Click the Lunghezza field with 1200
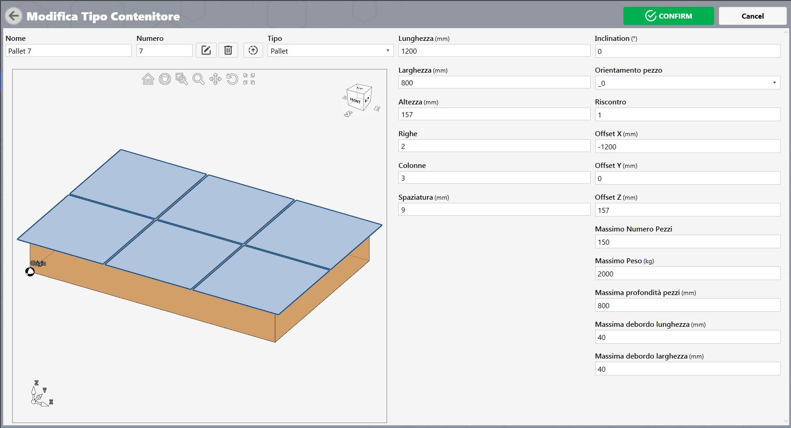Image resolution: width=791 pixels, height=428 pixels. [x=494, y=51]
